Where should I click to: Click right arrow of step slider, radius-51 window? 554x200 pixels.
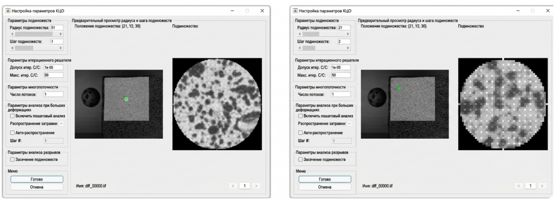(61, 48)
